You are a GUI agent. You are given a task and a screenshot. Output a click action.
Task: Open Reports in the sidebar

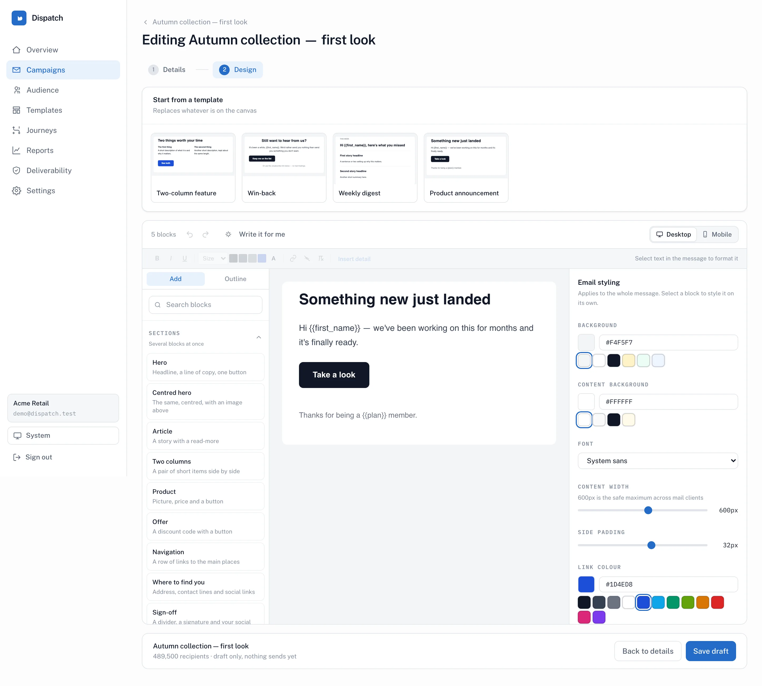tap(63, 150)
